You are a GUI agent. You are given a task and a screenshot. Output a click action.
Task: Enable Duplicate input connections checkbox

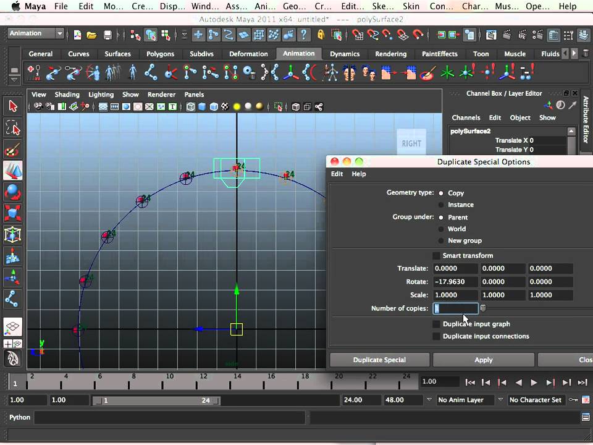point(437,336)
